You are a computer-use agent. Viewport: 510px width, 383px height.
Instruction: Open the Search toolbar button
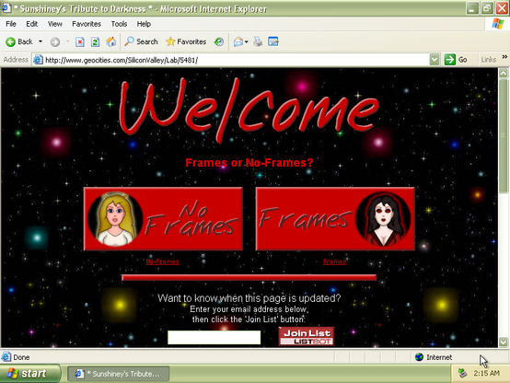141,41
